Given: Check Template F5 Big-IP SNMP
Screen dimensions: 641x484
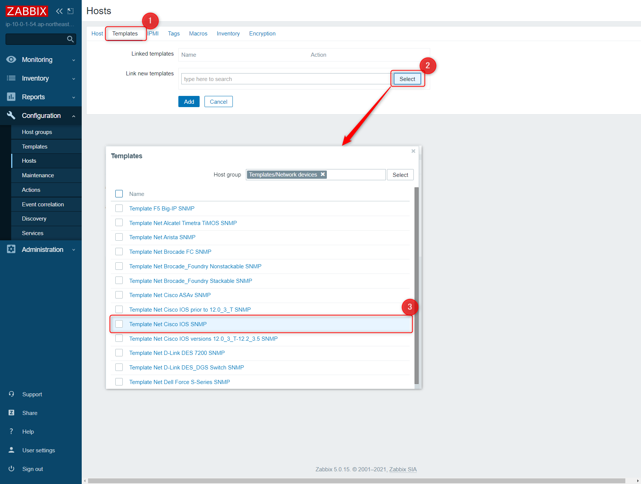Looking at the screenshot, I should pos(119,208).
